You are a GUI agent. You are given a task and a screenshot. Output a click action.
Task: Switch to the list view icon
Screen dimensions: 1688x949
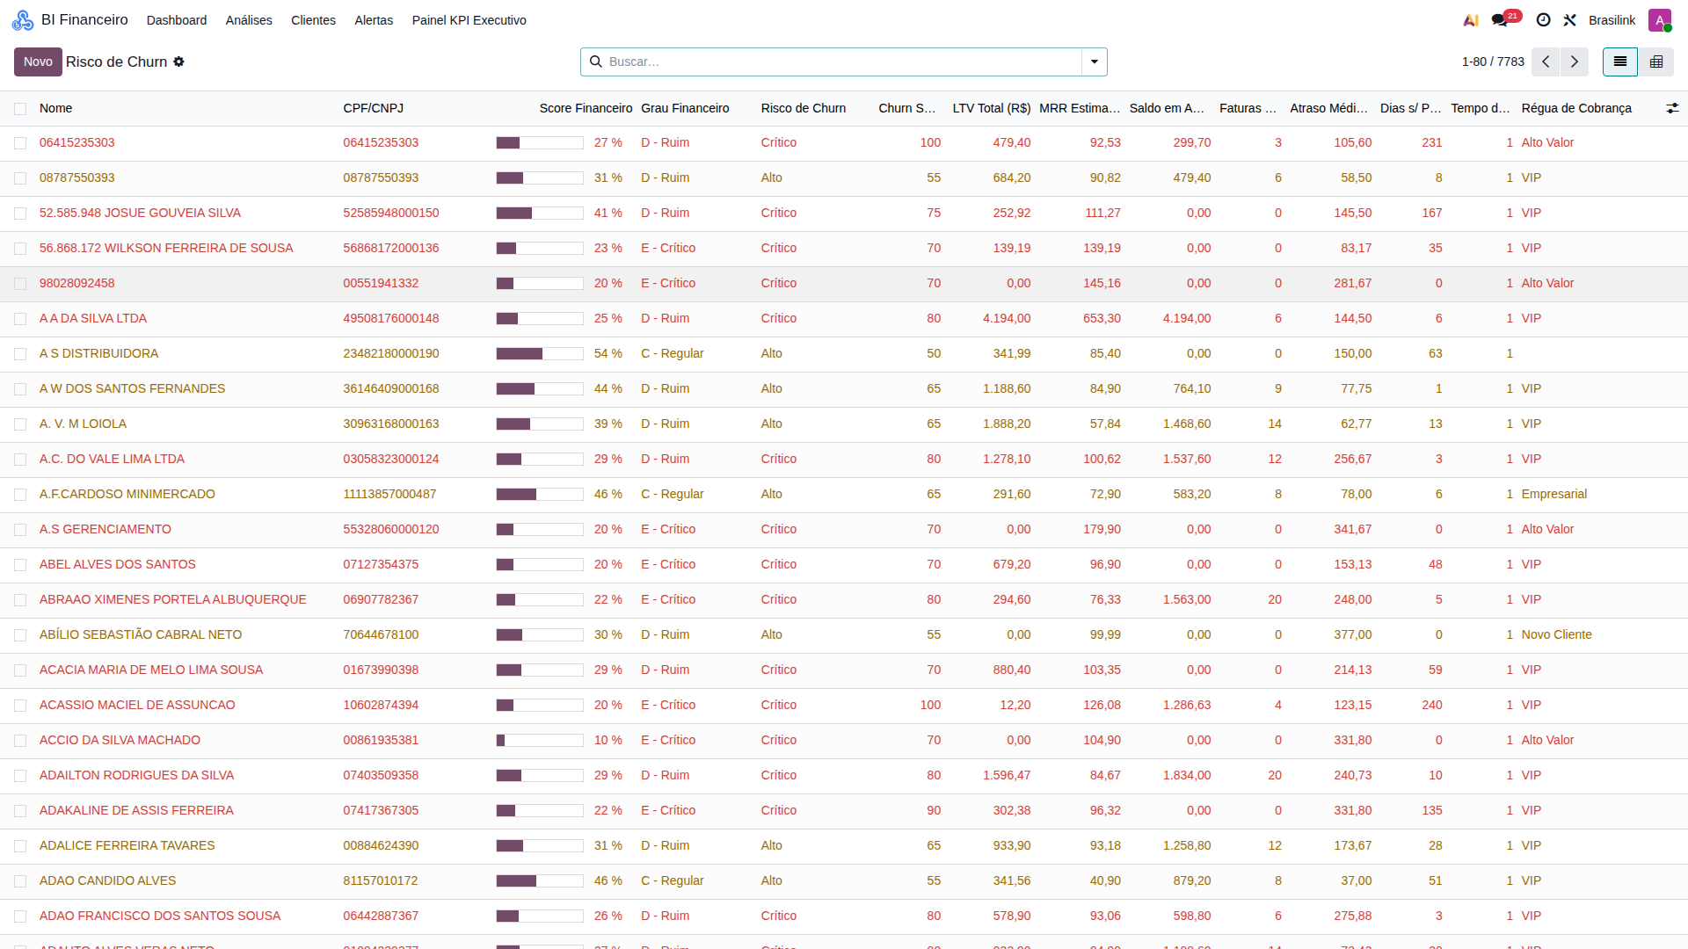pyautogui.click(x=1619, y=62)
